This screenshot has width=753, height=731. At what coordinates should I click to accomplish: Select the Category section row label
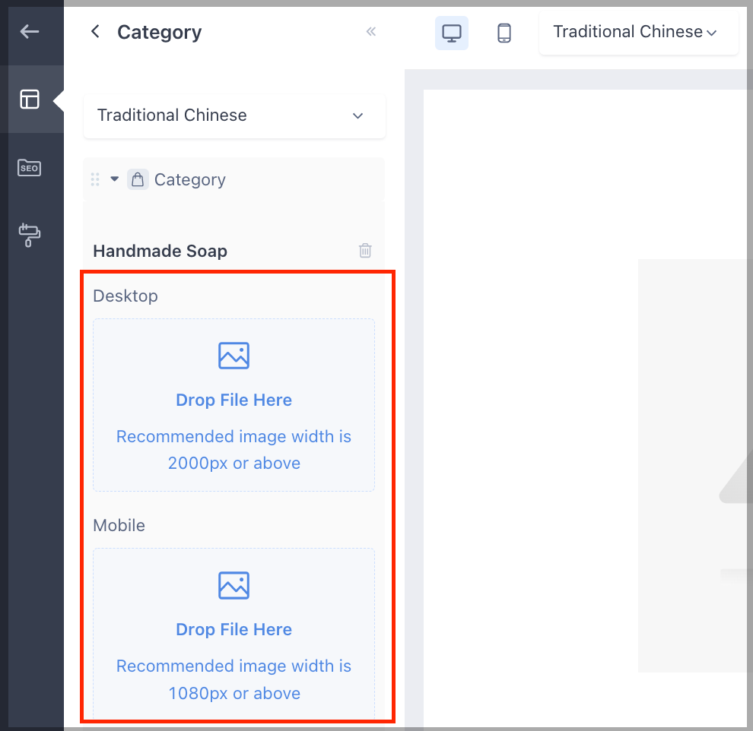[189, 180]
